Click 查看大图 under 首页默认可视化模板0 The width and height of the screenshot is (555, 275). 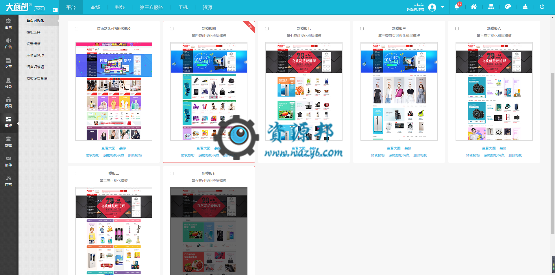(108, 148)
